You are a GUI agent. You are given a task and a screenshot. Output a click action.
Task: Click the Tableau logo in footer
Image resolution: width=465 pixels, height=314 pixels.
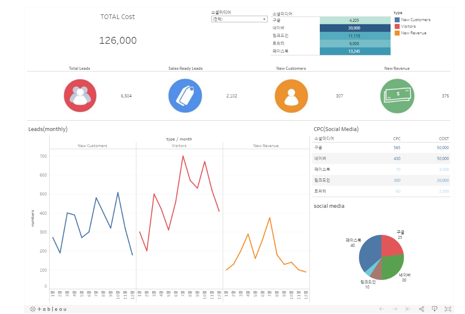tap(48, 309)
